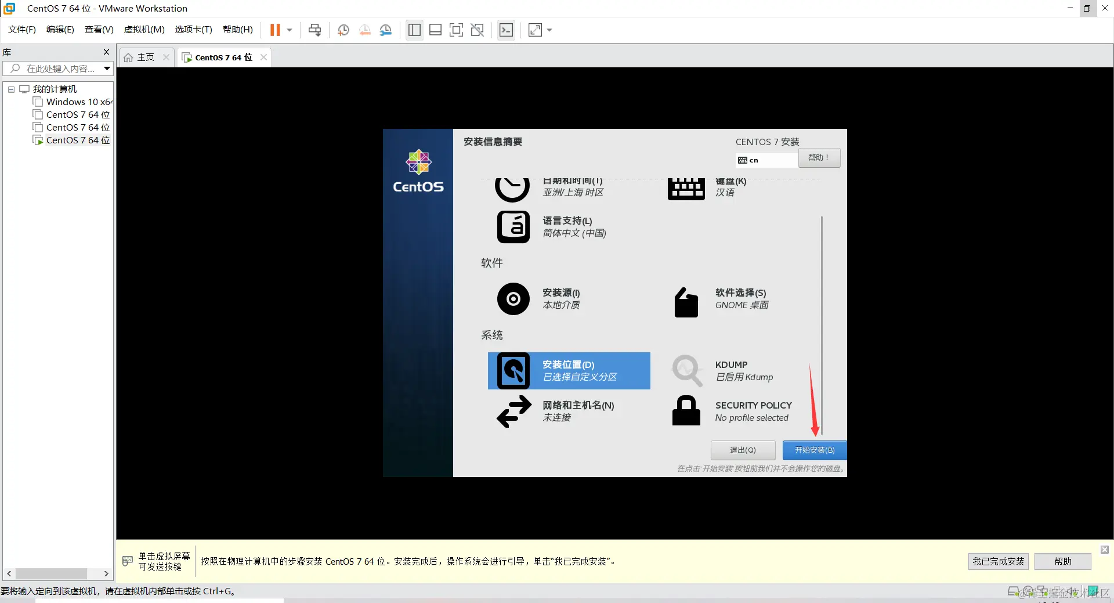The height and width of the screenshot is (603, 1114).
Task: Open the 键盘 keyboard layout icon
Action: [x=686, y=189]
